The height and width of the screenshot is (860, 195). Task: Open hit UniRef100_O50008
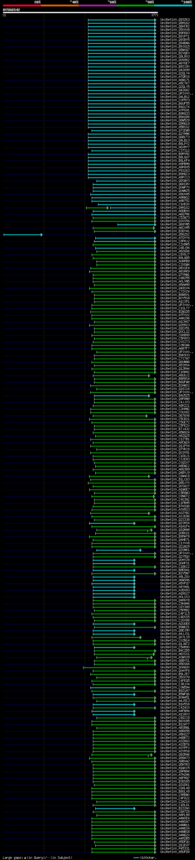click(175, 30)
